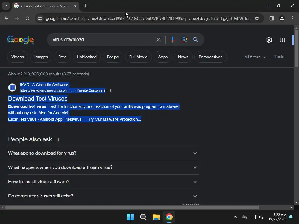
Task: Clear the search box with X
Action: (x=158, y=40)
